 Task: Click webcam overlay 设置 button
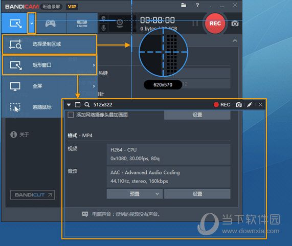(x=197, y=115)
